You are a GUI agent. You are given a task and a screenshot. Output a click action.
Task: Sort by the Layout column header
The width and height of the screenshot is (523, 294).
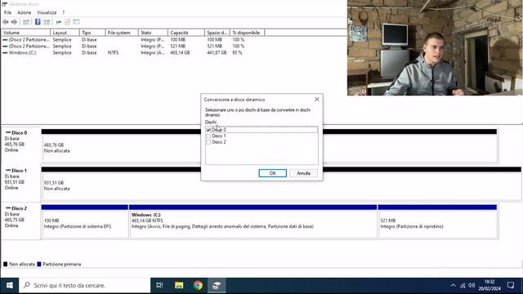click(x=65, y=33)
